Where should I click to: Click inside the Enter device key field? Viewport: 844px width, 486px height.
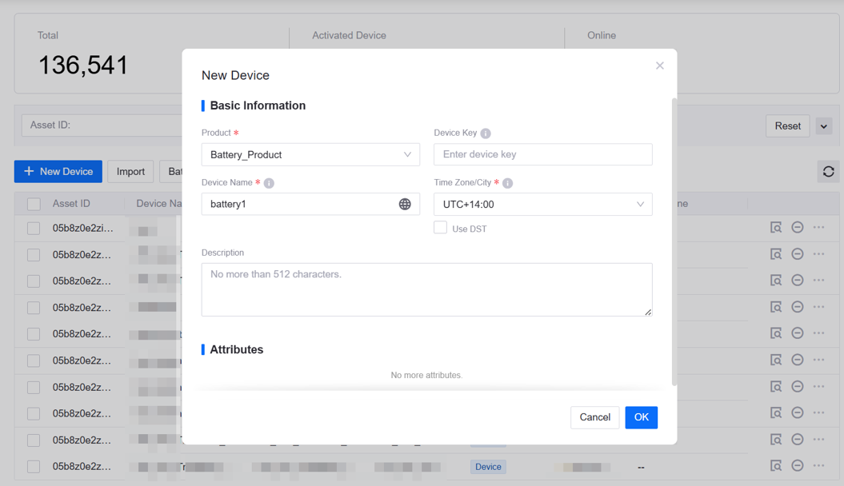[x=542, y=155]
